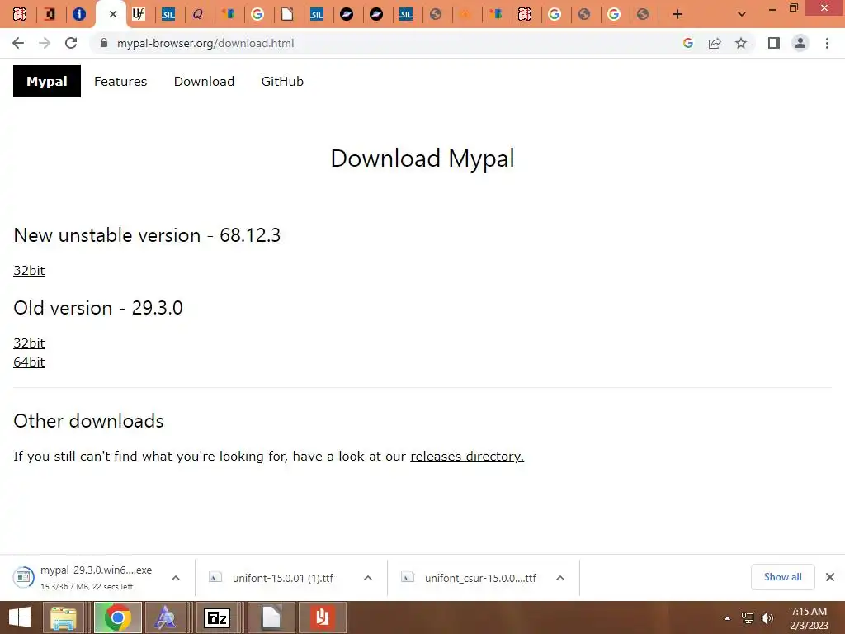Screen dimensions: 845x634
Task: Click the Chrome taskbar icon
Action: click(x=118, y=617)
